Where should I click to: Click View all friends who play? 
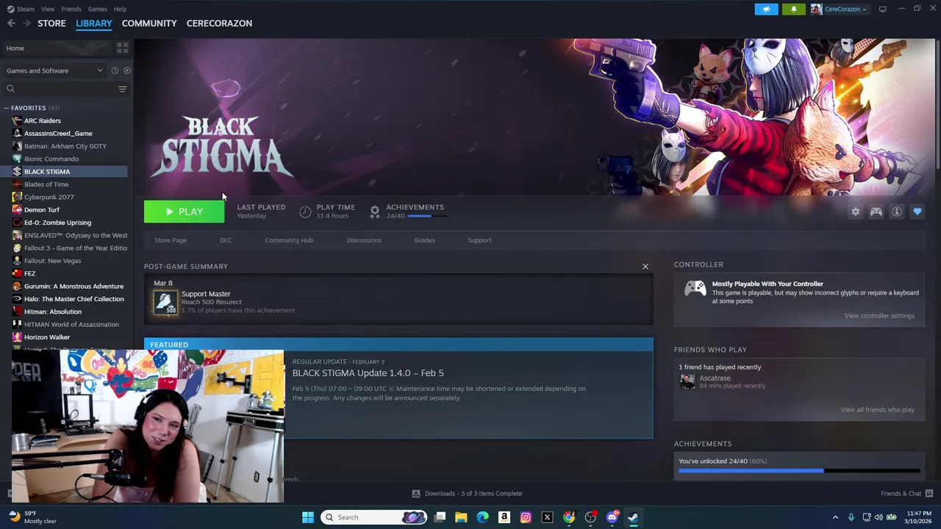[877, 410]
